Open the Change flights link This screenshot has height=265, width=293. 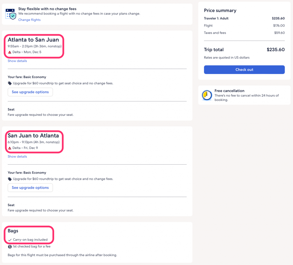click(29, 20)
